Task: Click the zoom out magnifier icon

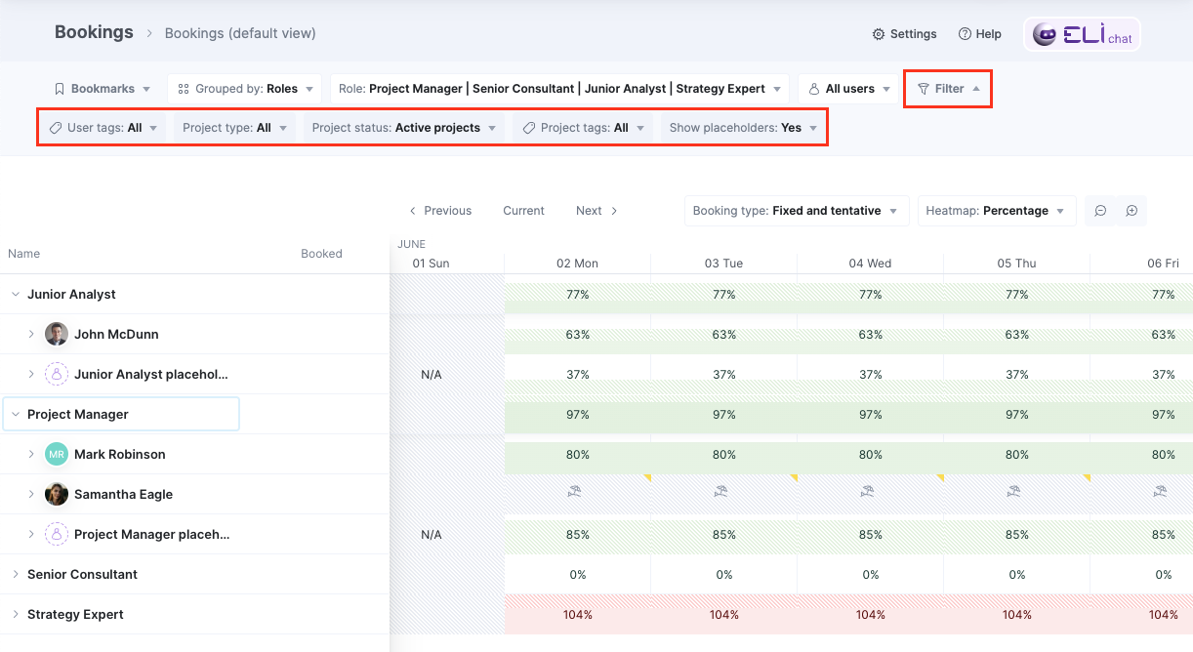Action: point(1100,211)
